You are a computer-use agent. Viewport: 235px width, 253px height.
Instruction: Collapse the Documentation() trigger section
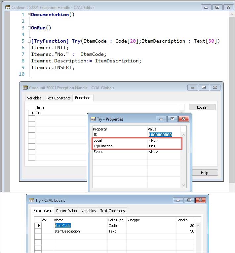29,15
